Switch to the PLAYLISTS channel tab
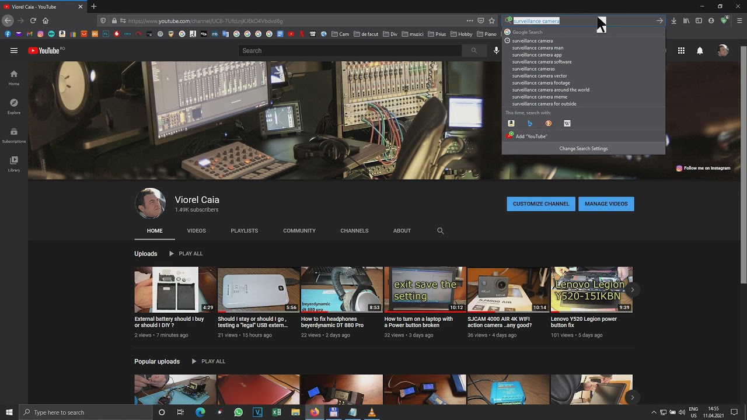 244,231
